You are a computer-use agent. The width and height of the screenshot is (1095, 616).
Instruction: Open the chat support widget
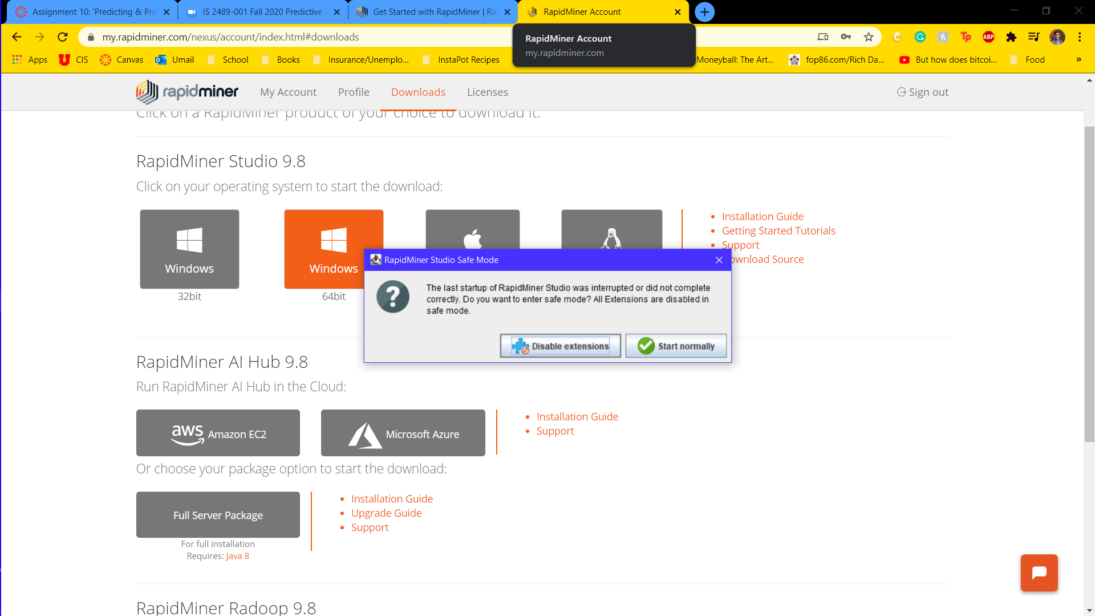click(x=1039, y=573)
